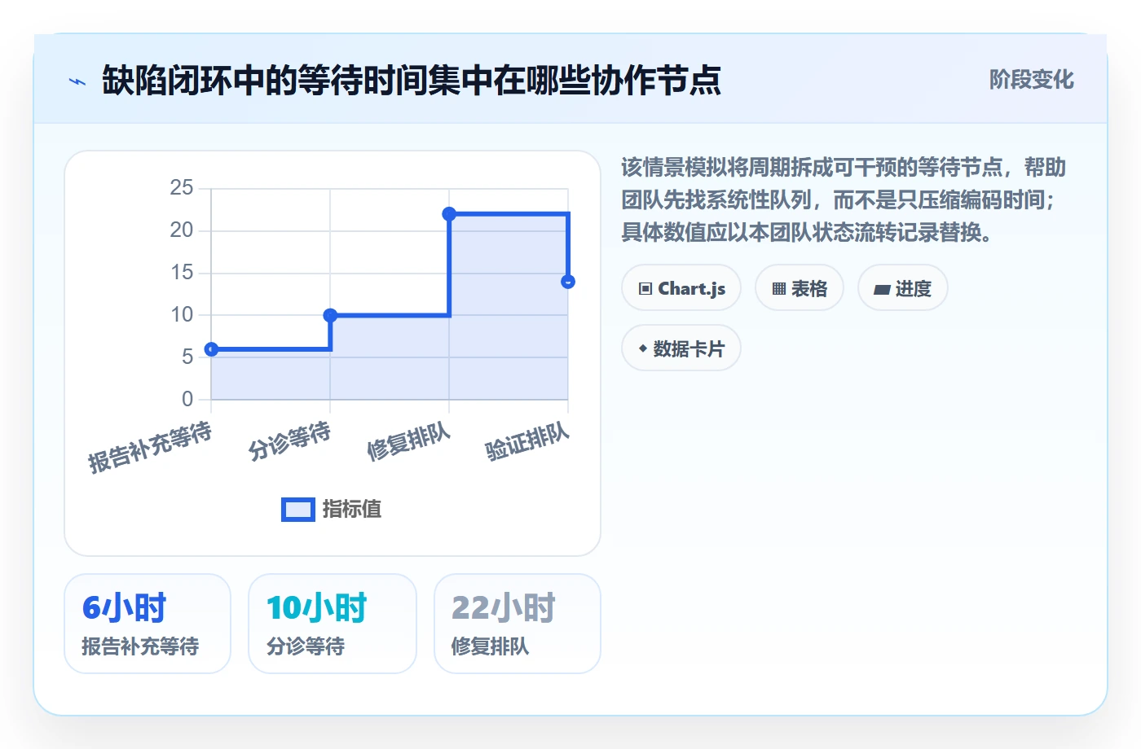
Task: Click the y-axis value 0
Action: pyautogui.click(x=187, y=399)
